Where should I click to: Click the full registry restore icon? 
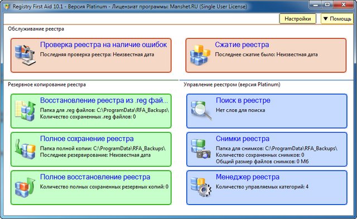click(25, 187)
